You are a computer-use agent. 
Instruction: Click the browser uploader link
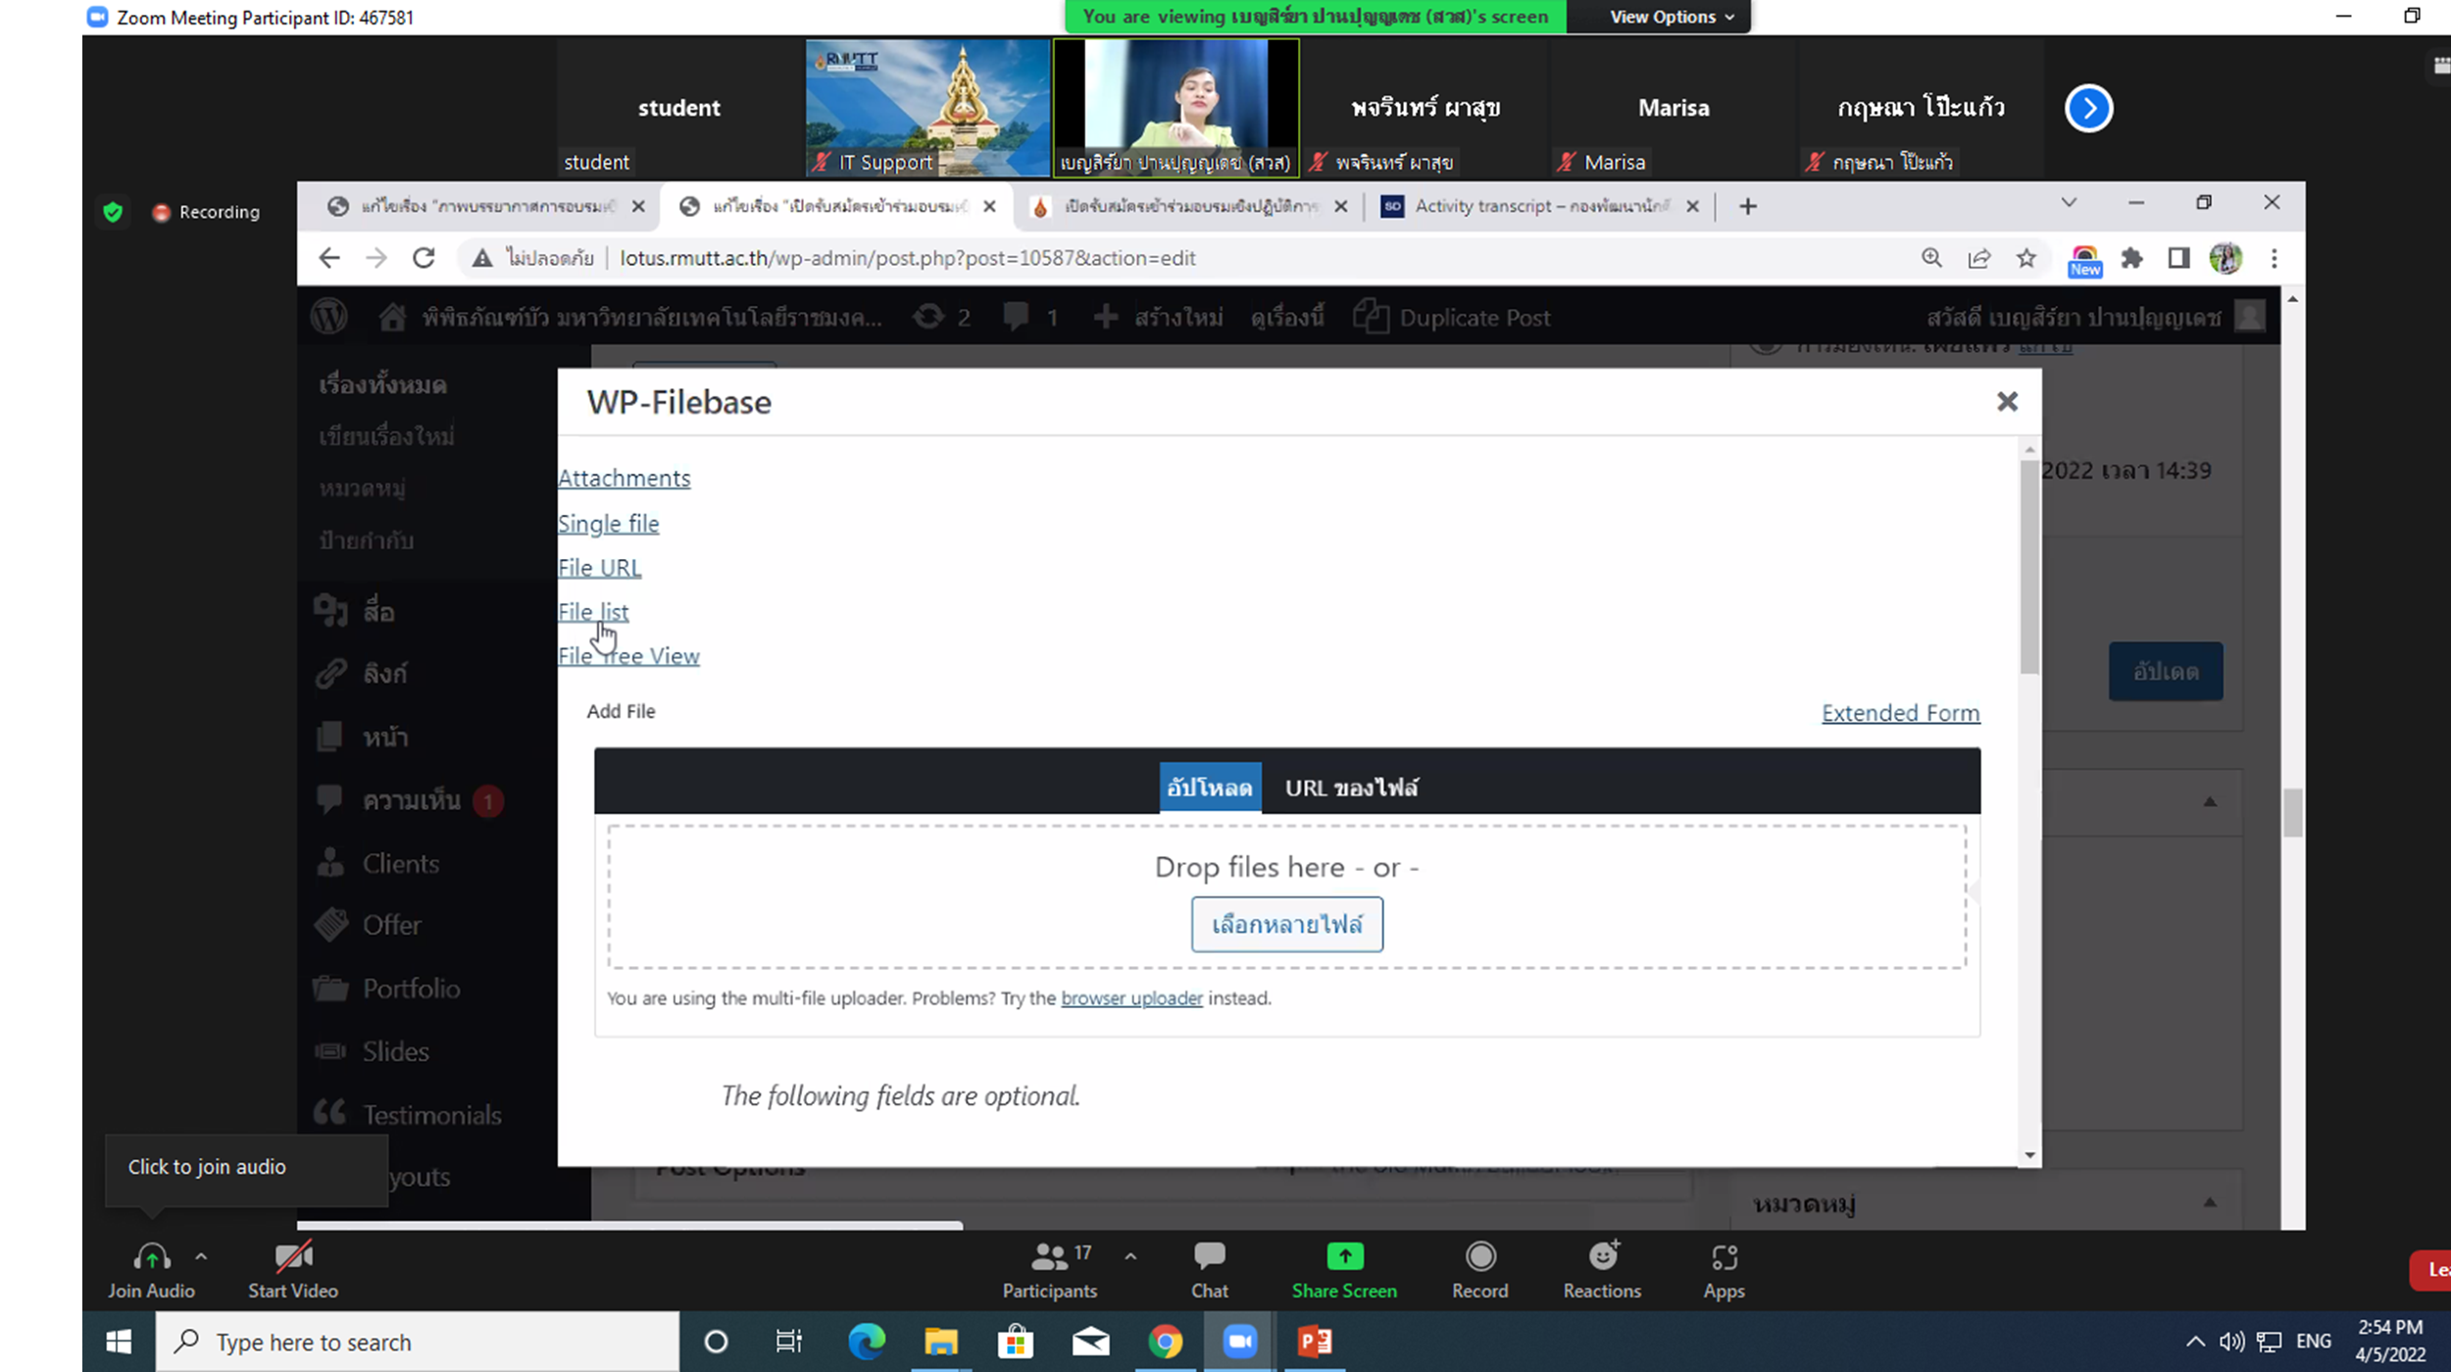(x=1131, y=997)
